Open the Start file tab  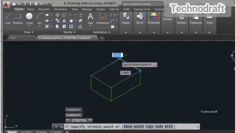click(x=13, y=38)
